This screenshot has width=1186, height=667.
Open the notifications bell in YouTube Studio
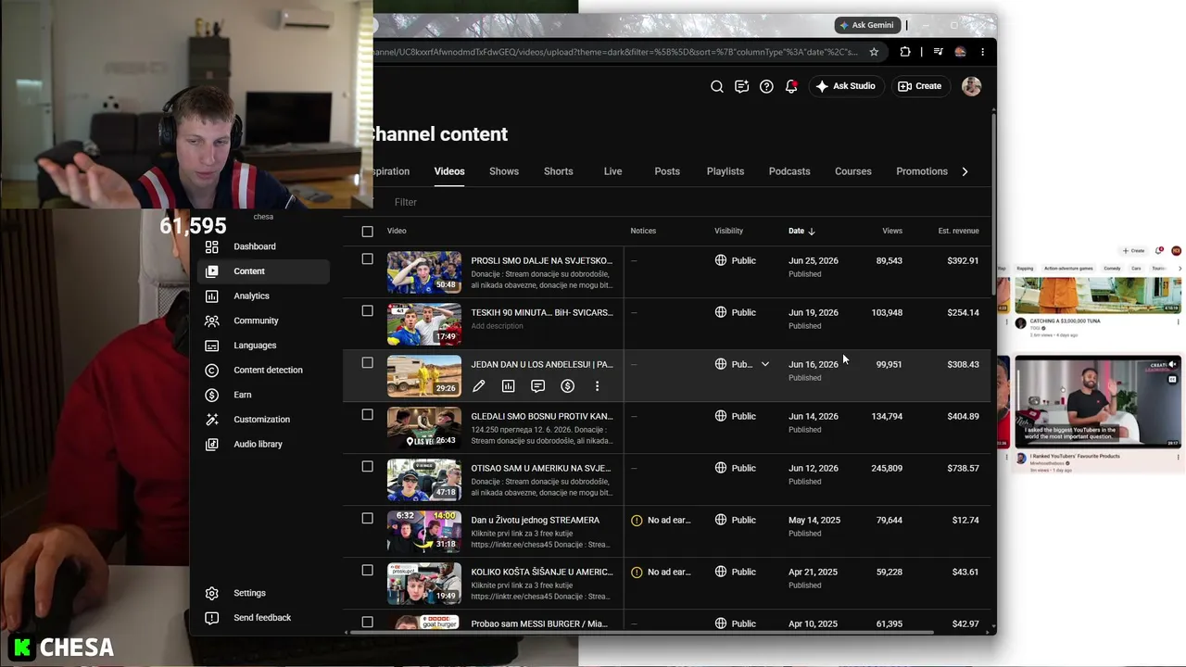point(791,86)
